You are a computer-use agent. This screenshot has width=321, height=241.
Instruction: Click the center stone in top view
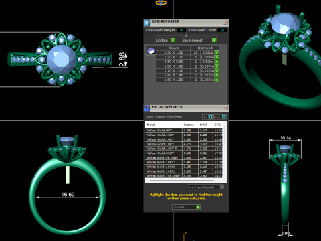(62, 60)
